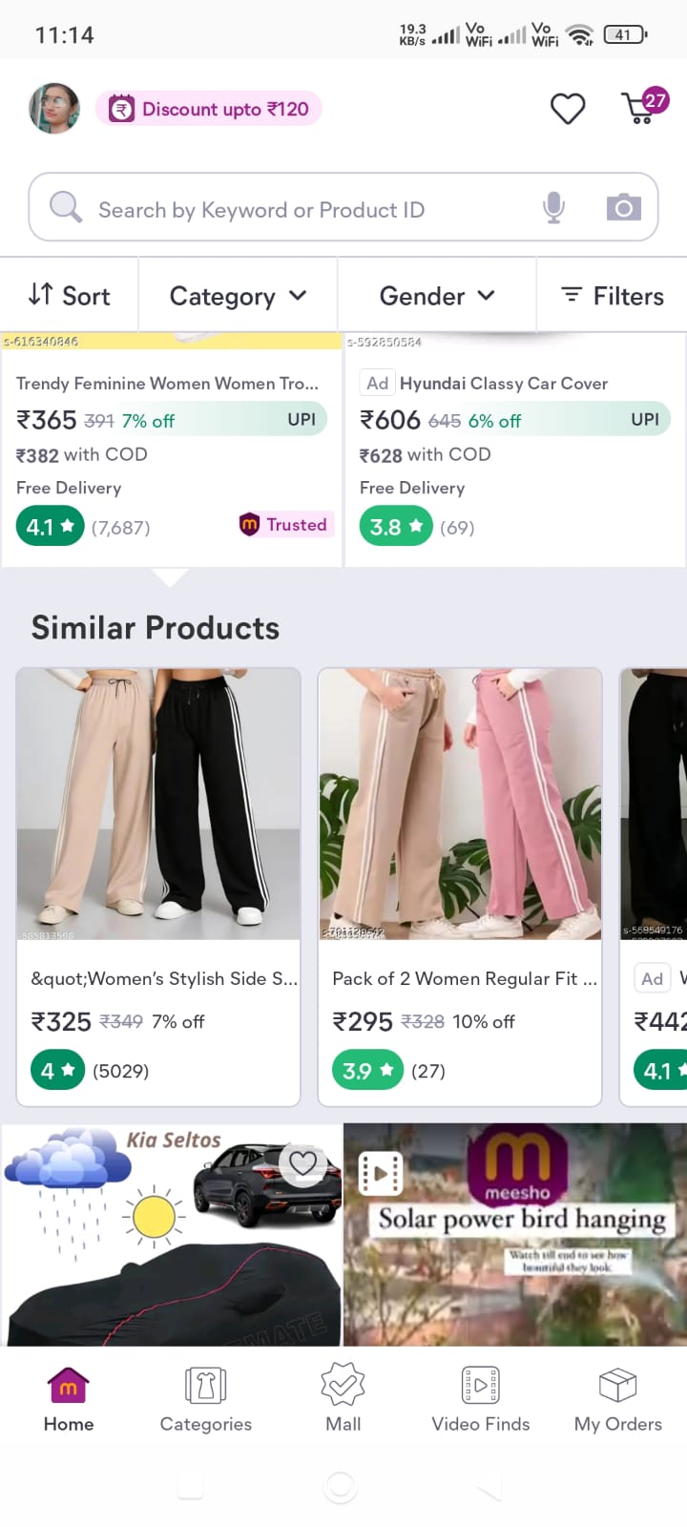Open camera image search
687x1527 pixels.
[x=623, y=207]
